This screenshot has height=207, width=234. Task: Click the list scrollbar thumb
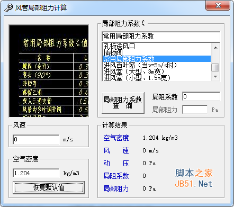coord(215,67)
